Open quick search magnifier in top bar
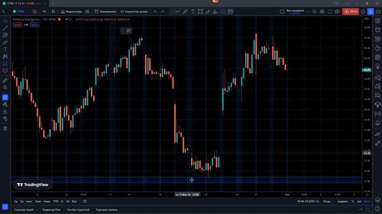Screen dimensions: 382x214 pos(315,11)
